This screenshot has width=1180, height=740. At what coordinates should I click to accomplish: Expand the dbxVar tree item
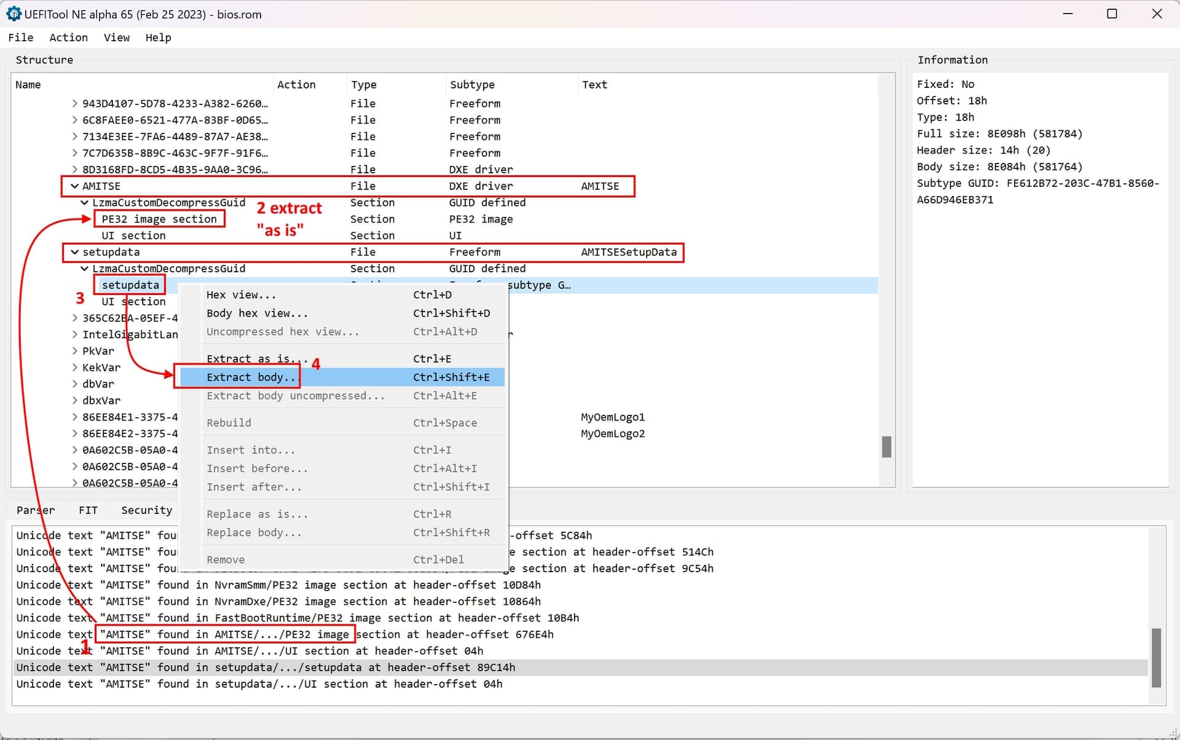(74, 401)
